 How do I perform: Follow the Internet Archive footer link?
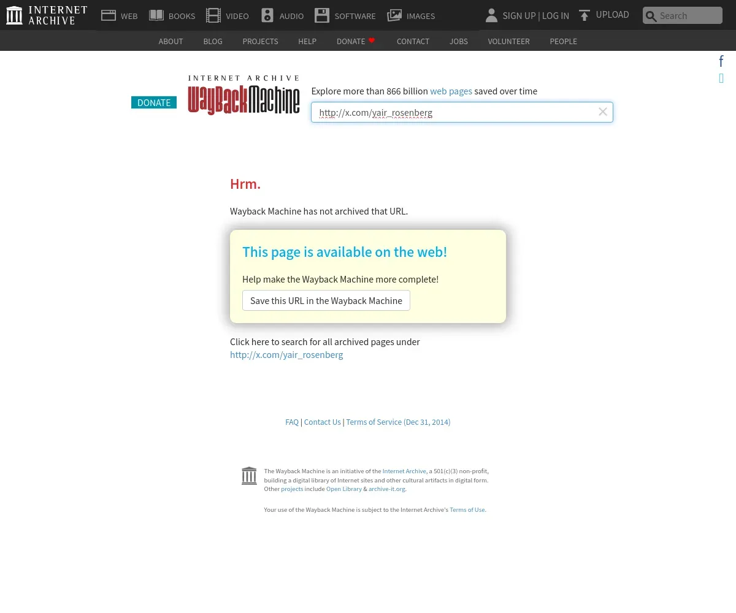click(x=404, y=471)
